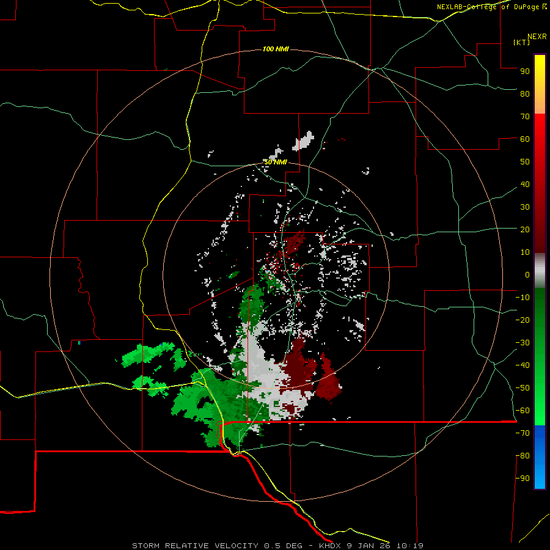The height and width of the screenshot is (550, 550).
Task: Click the Storm Relative Velocity caption at bottom
Action: click(x=278, y=546)
